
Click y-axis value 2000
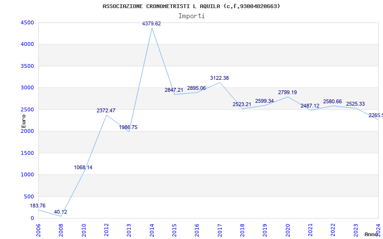tap(27, 131)
